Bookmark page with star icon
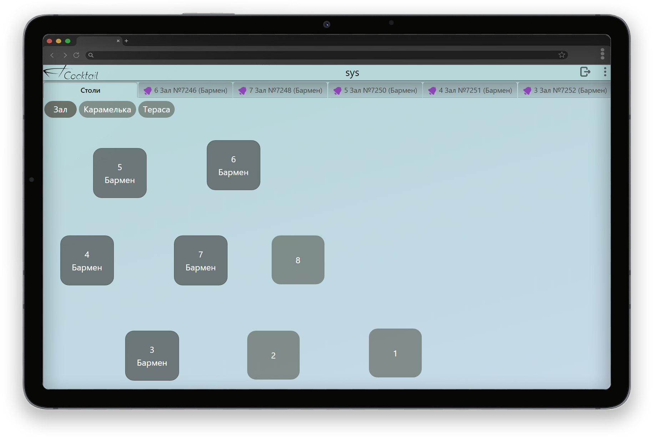Image resolution: width=653 pixels, height=437 pixels. (562, 55)
